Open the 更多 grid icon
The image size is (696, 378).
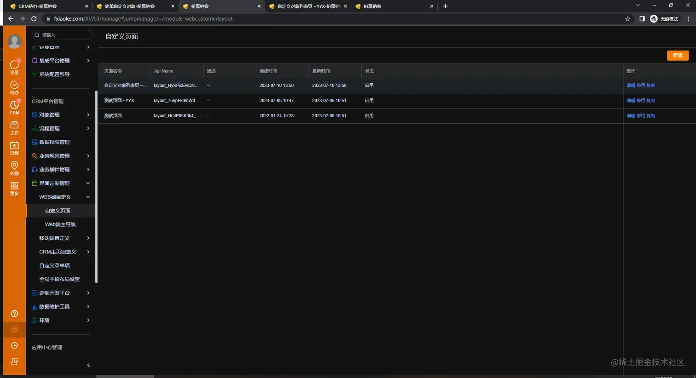(x=14, y=189)
